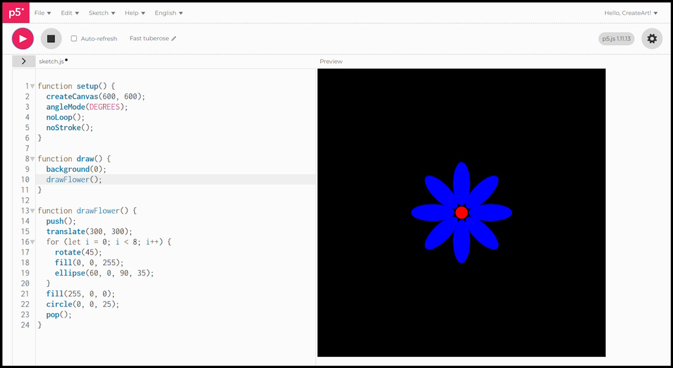The width and height of the screenshot is (673, 368).
Task: Collapse the setup function fold arrow on line 1
Action: [x=33, y=86]
